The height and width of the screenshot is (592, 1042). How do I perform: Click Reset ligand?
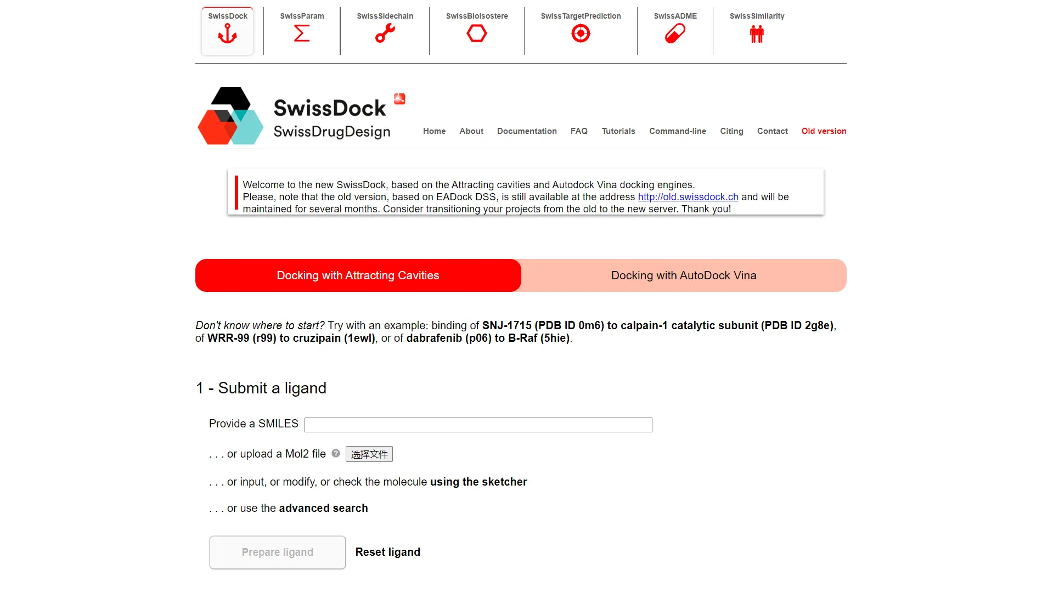(387, 552)
